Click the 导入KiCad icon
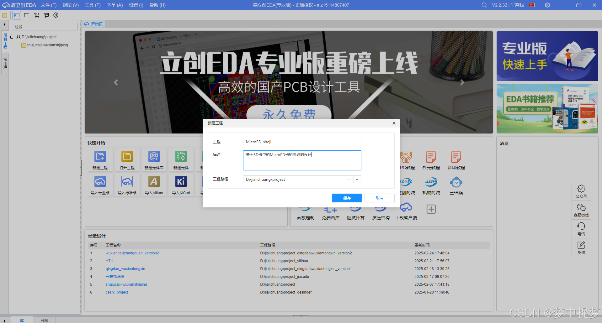The image size is (602, 323). (x=181, y=181)
